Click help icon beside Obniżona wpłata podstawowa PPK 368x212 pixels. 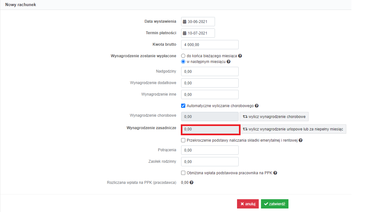click(275, 173)
